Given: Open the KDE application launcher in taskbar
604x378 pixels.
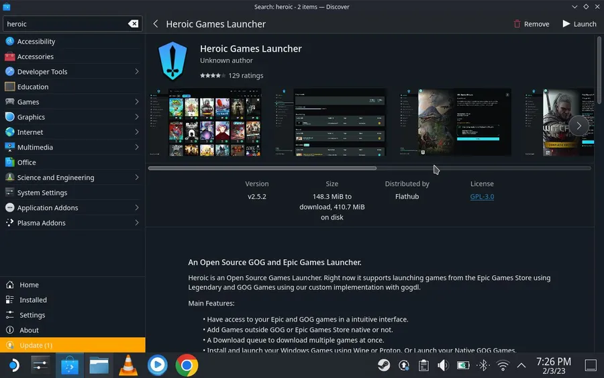Looking at the screenshot, I should [13, 365].
